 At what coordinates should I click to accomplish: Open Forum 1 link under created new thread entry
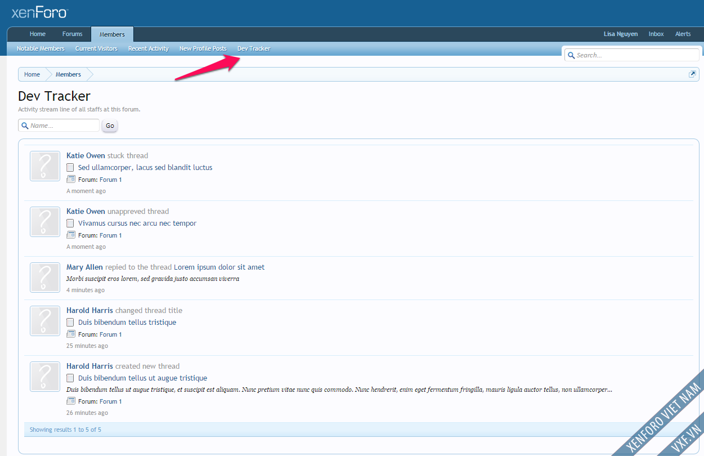(111, 401)
